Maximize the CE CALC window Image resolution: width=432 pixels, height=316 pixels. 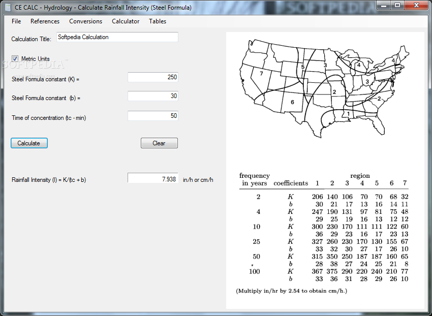pos(397,5)
